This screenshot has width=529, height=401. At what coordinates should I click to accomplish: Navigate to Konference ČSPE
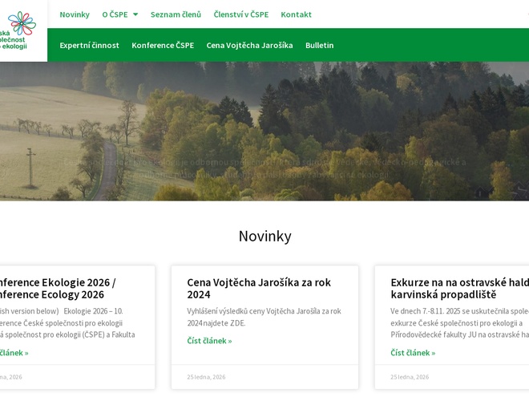coord(163,45)
